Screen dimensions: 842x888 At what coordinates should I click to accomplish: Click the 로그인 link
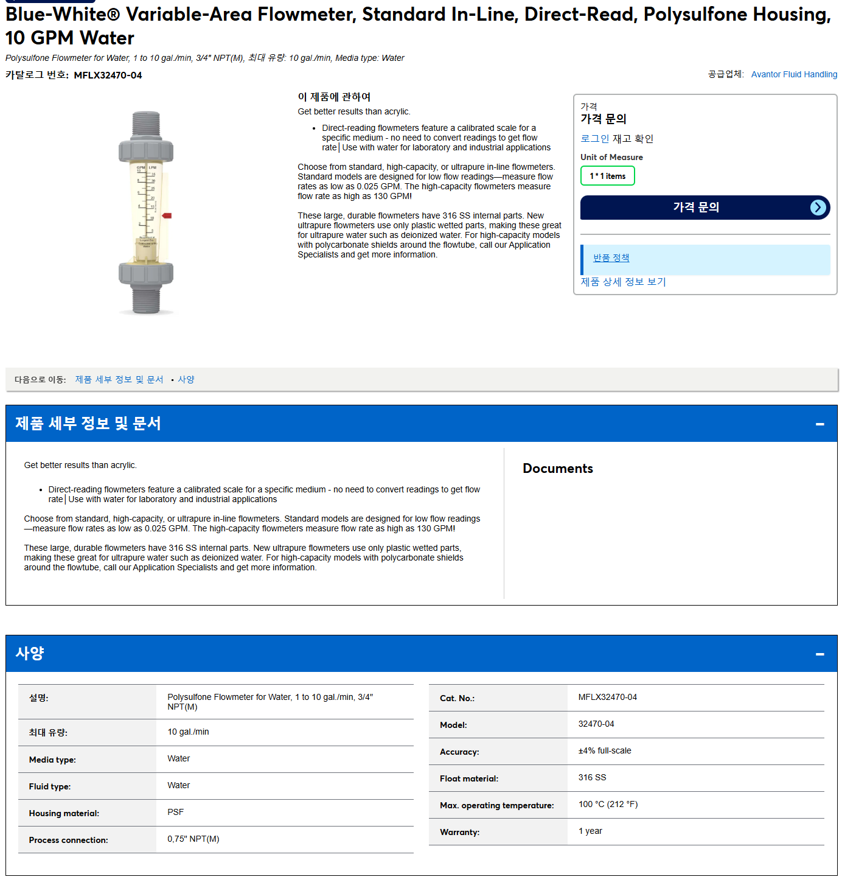(594, 139)
